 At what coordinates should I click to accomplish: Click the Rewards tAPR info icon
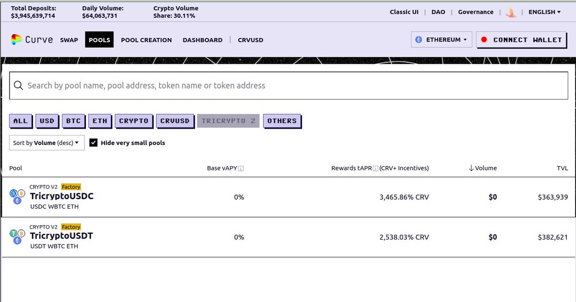click(x=376, y=169)
